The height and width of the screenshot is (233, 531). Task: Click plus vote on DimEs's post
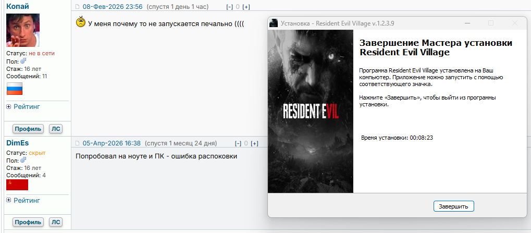[254, 143]
